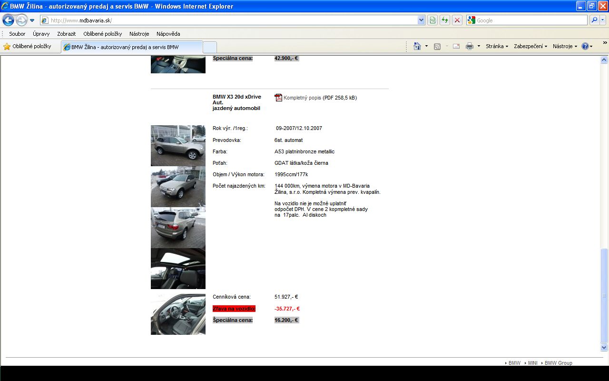Open X3 dashboard interior thumbnail
The image size is (609, 381).
tap(178, 314)
